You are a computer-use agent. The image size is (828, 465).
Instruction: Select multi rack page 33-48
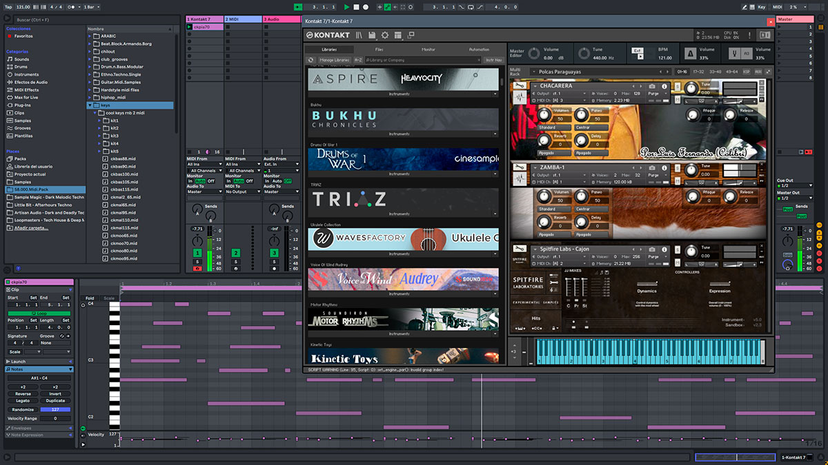tap(715, 72)
